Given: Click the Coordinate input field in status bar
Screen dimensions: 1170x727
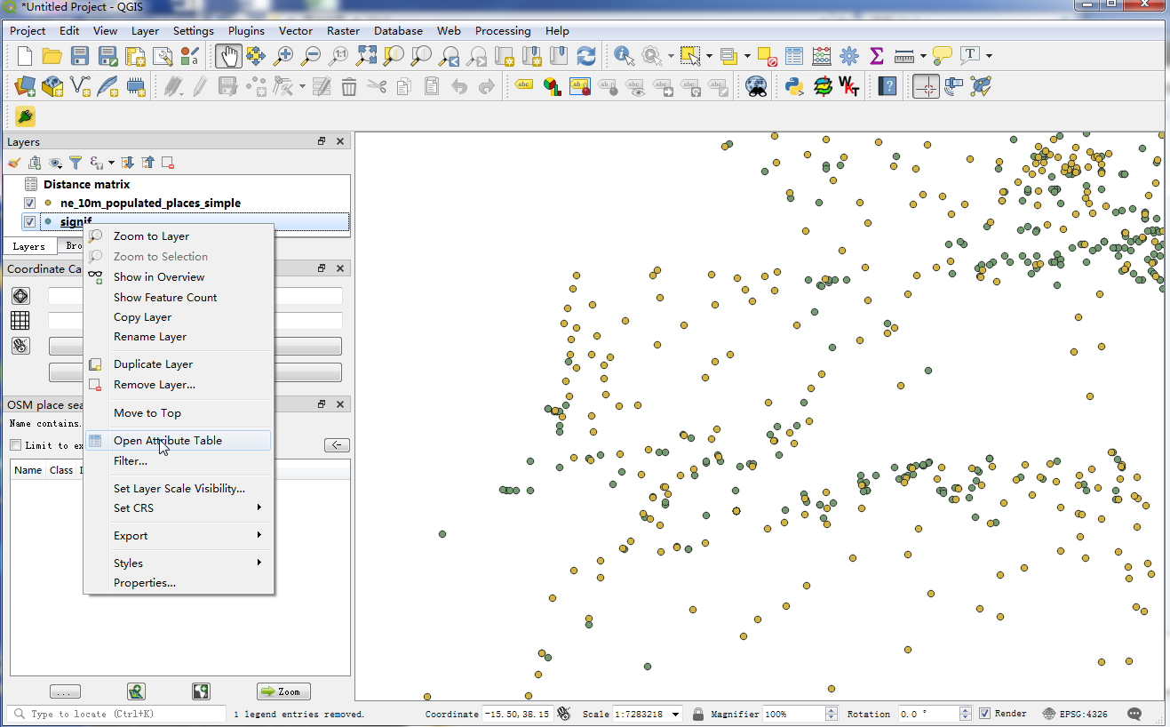Looking at the screenshot, I should (x=517, y=714).
